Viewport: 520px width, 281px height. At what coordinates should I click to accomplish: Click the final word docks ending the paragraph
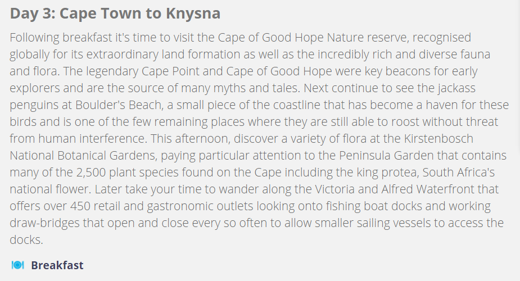click(26, 240)
